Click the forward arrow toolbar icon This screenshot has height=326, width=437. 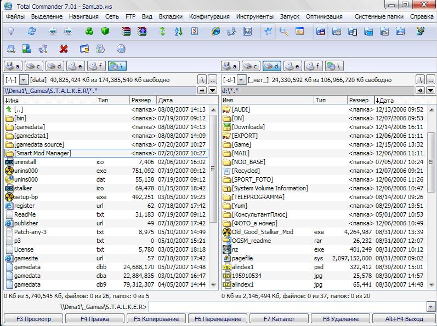tap(68, 32)
